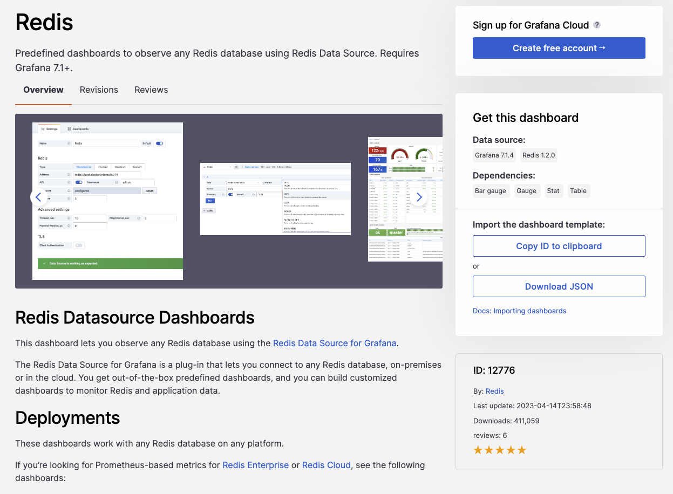Follow the Redis Cloud link
This screenshot has width=673, height=494.
click(x=327, y=465)
